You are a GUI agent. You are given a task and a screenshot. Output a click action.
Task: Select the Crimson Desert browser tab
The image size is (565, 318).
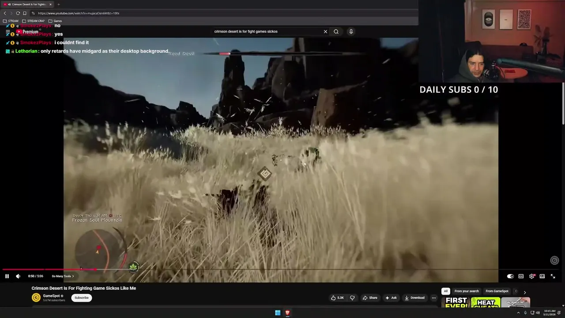(27, 4)
